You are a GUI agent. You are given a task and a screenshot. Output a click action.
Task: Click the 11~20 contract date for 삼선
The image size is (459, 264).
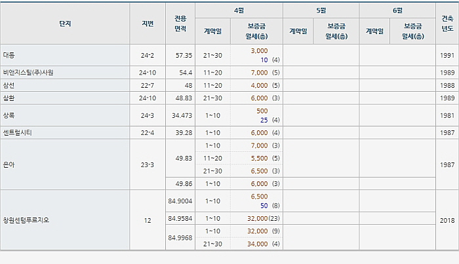coord(213,85)
